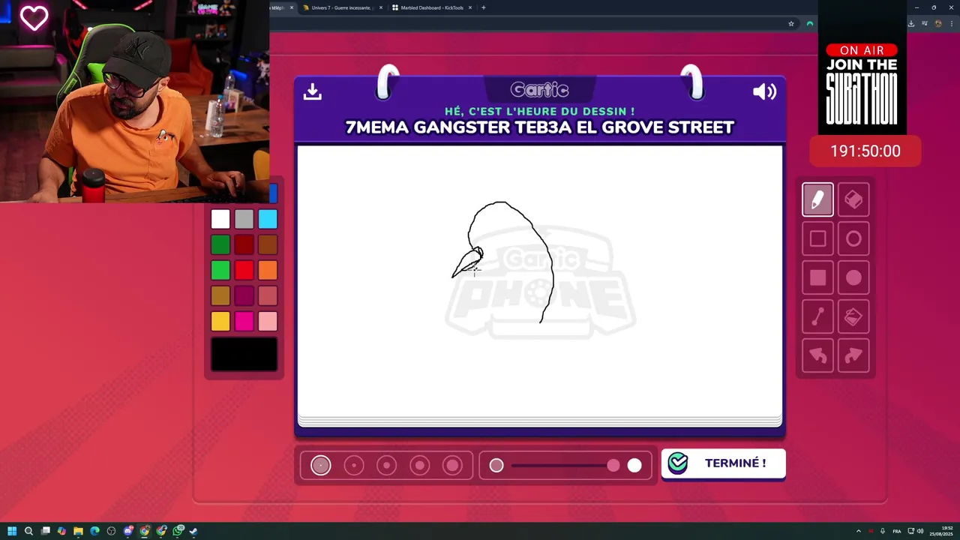Open a new browser tab
This screenshot has height=540, width=960.
[484, 7]
